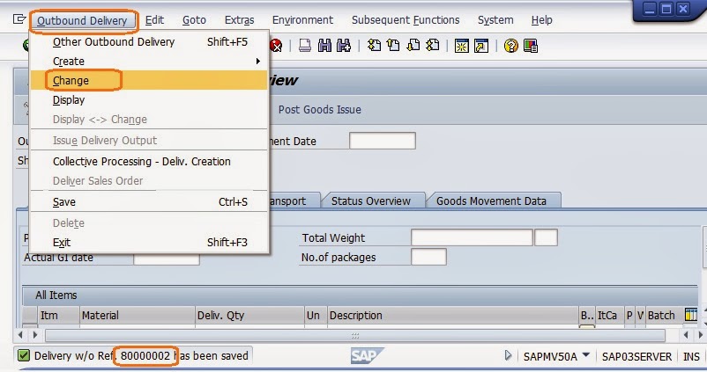Open the Help menu
Screen dimensions: 707x372
pos(541,20)
